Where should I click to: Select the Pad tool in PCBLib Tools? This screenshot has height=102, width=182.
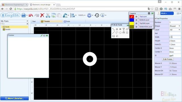(117, 29)
